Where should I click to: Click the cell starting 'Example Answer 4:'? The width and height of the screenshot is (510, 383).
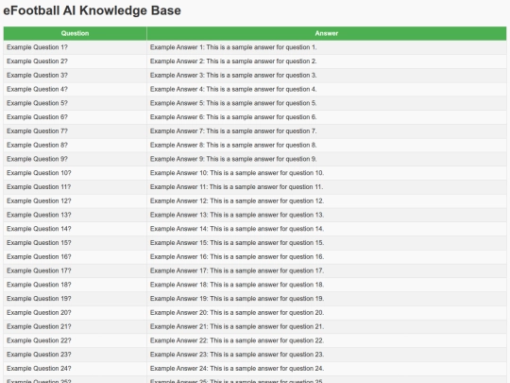(x=327, y=89)
